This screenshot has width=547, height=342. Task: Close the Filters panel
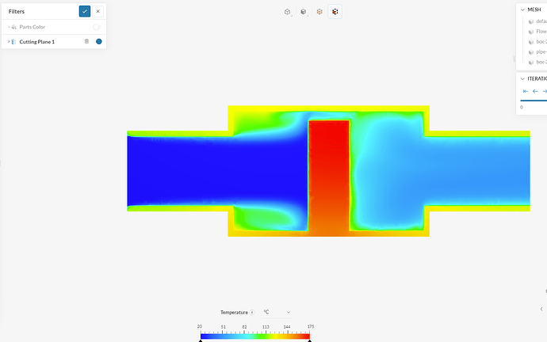98,11
